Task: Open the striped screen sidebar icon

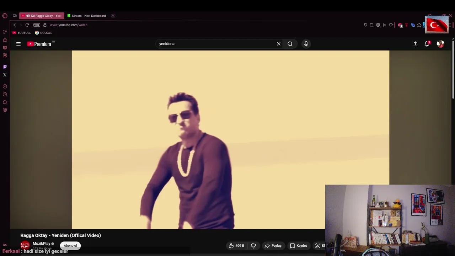Action: tap(5, 48)
